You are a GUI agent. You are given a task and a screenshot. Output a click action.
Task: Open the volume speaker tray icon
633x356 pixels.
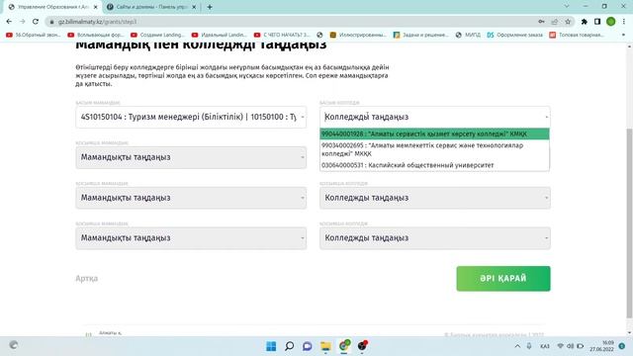pos(570,346)
